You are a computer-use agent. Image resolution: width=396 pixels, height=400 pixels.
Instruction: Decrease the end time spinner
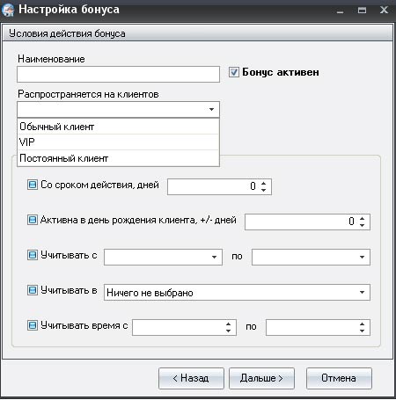362,331
